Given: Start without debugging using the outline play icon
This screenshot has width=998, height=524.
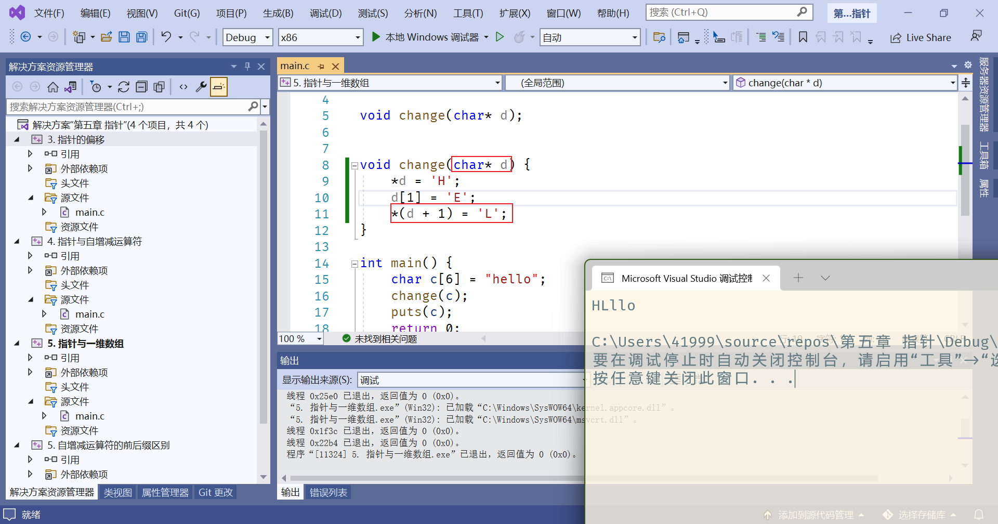Looking at the screenshot, I should tap(500, 37).
